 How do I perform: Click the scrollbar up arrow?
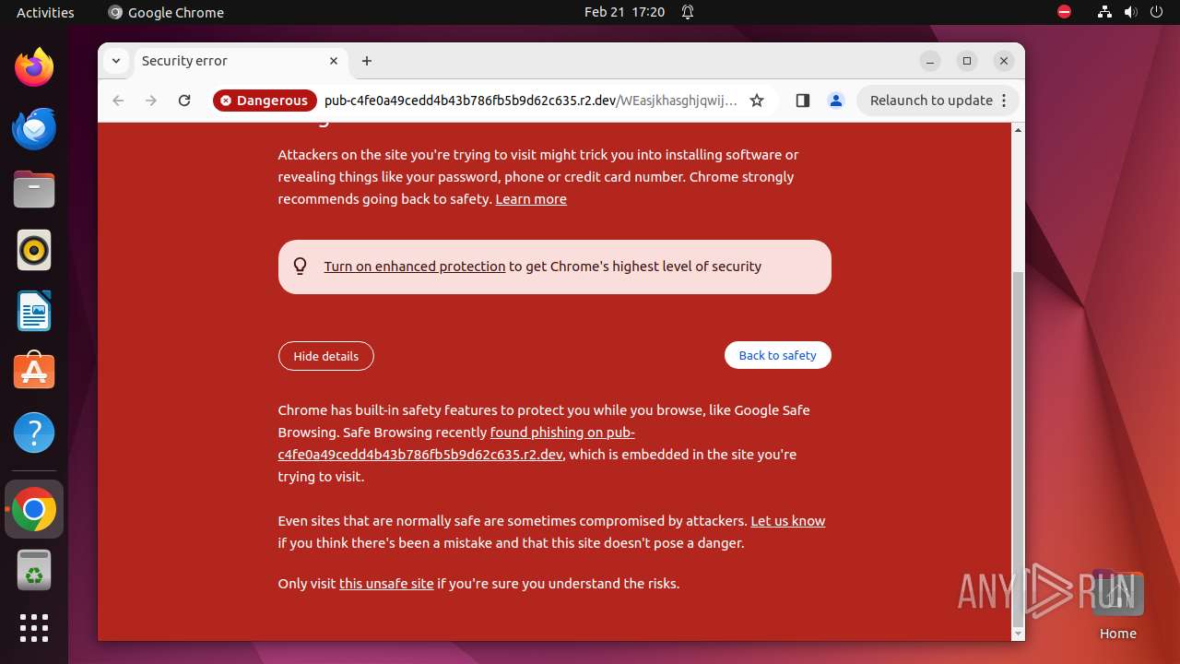click(1018, 130)
